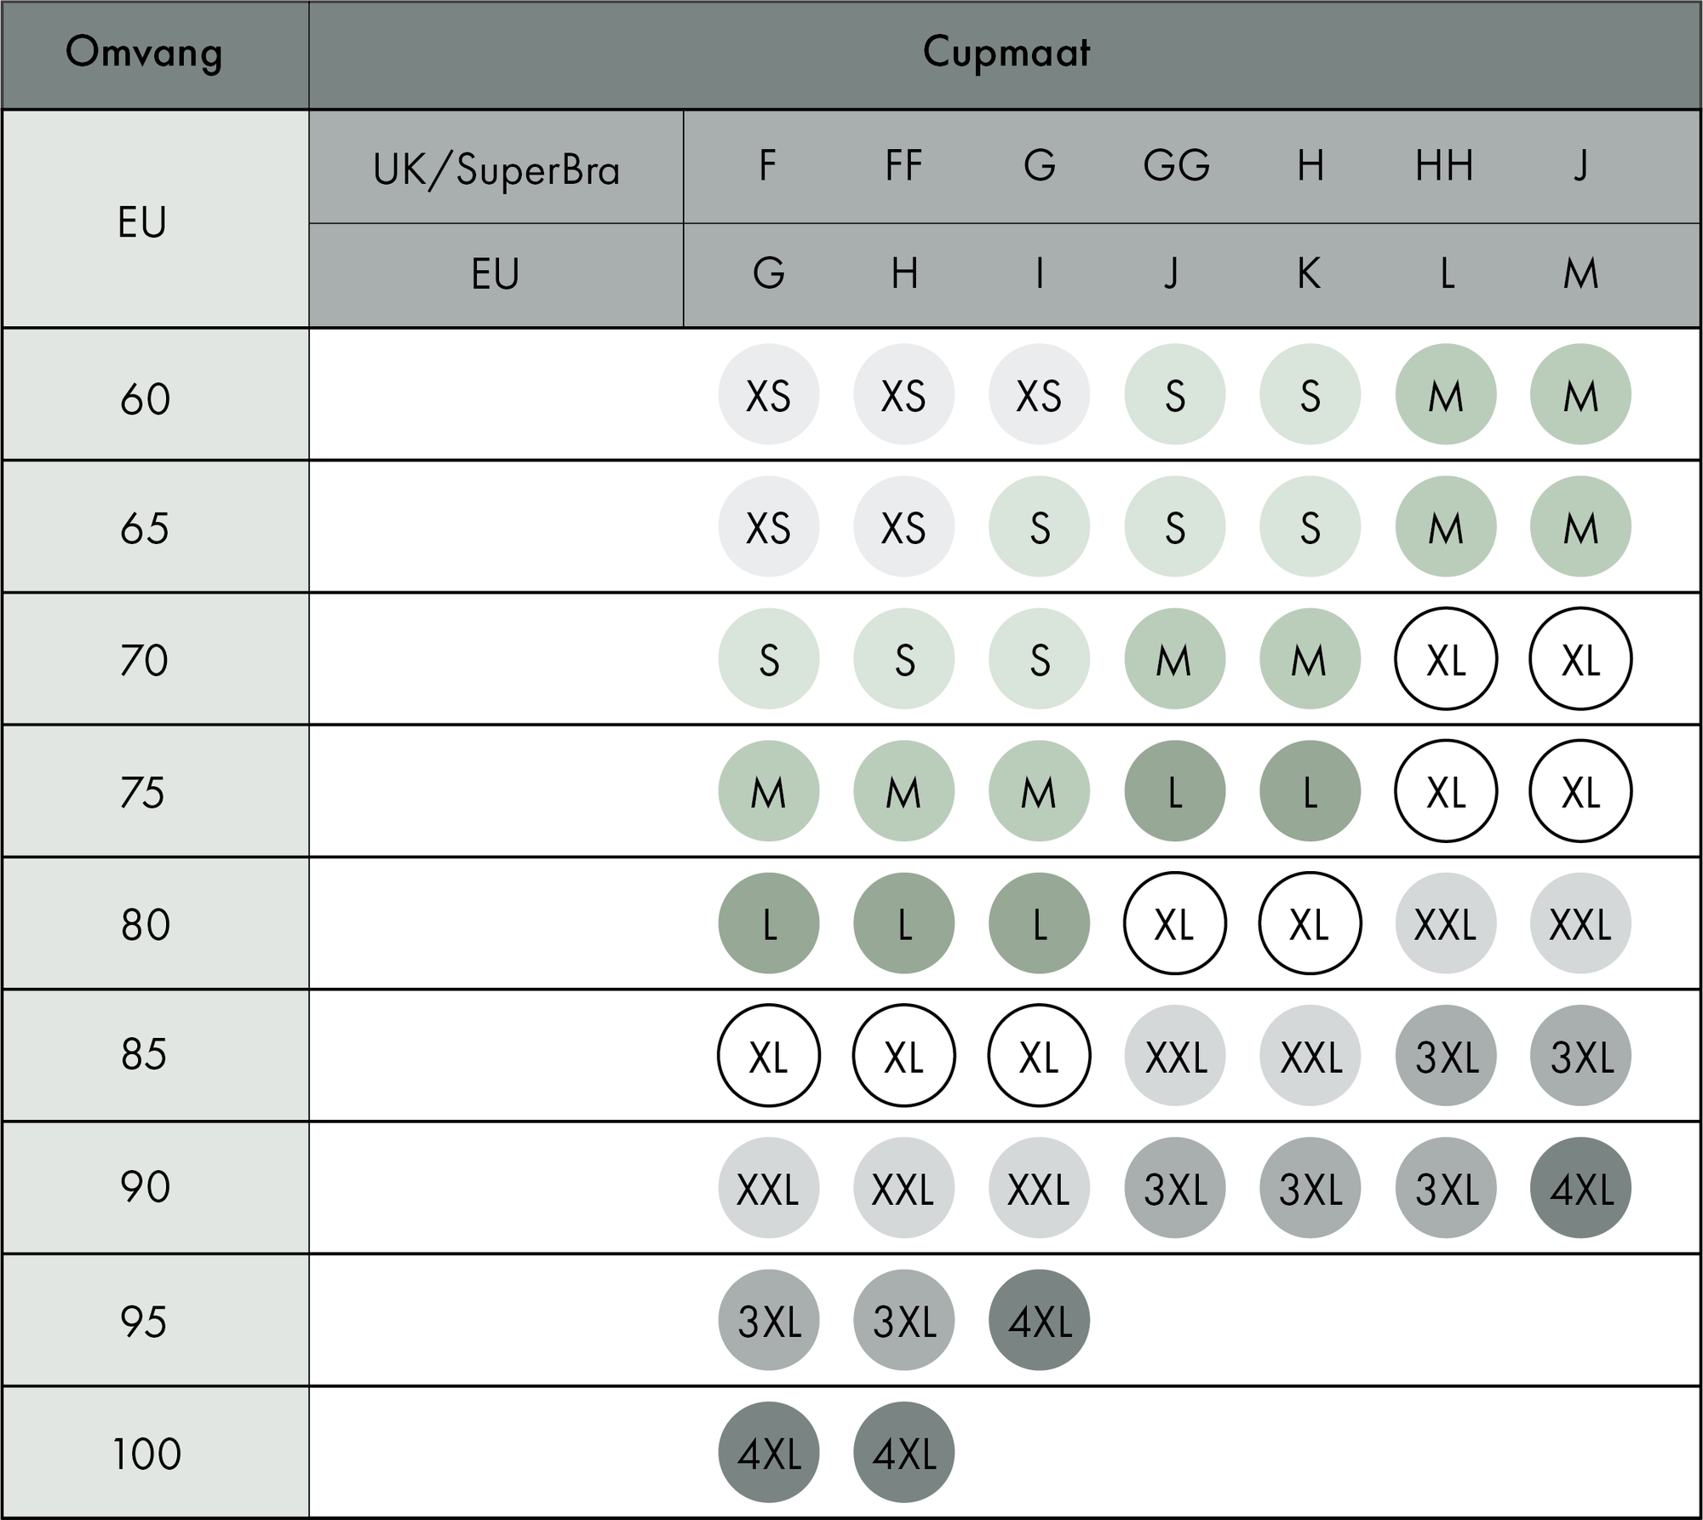This screenshot has height=1520, width=1703.
Task: Click the GG cup header in UK row
Action: [1176, 165]
